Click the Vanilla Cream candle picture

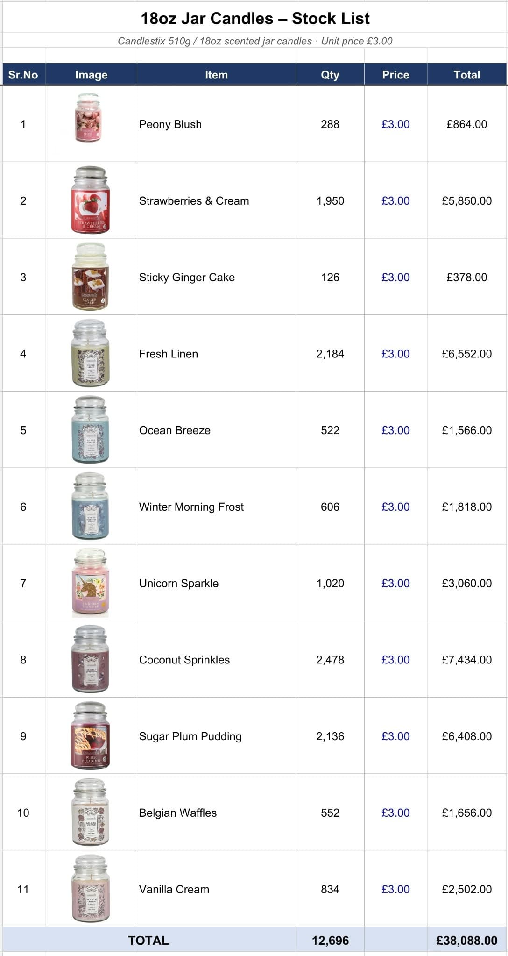pos(91,888)
